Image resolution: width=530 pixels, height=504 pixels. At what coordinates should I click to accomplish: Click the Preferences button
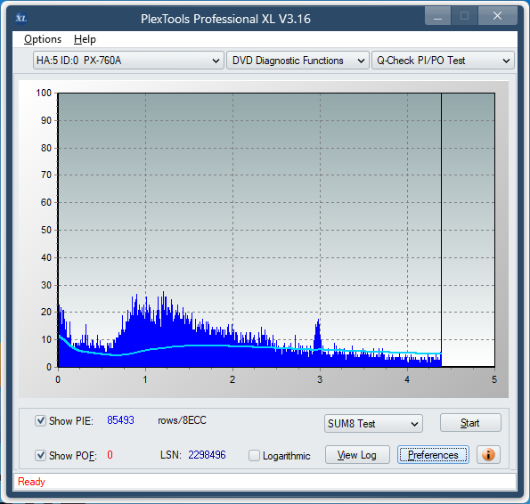433,455
